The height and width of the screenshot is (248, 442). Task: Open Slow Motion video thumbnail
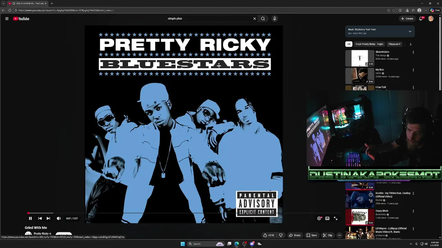pos(359,58)
